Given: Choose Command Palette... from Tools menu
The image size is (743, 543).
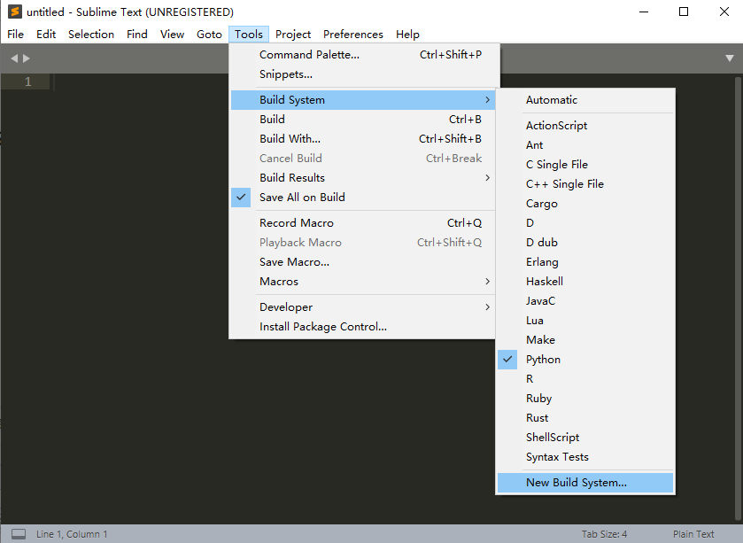Looking at the screenshot, I should click(363, 55).
